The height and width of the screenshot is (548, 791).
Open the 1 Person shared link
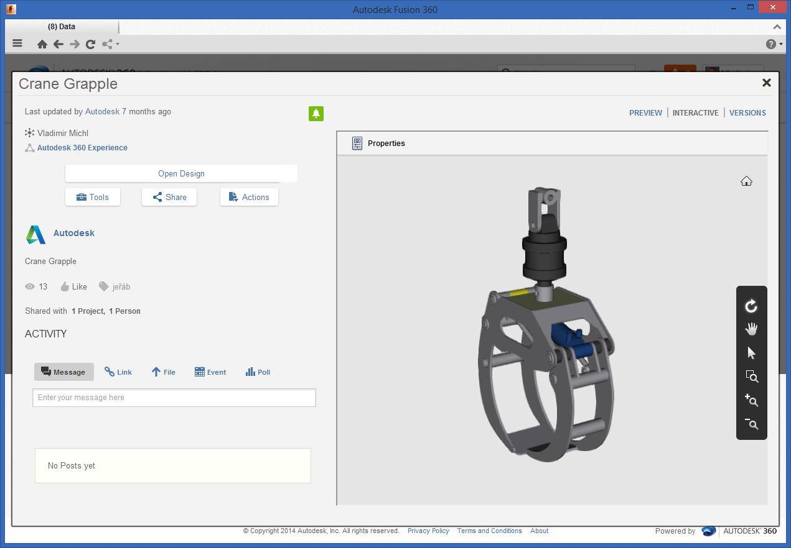pos(124,311)
